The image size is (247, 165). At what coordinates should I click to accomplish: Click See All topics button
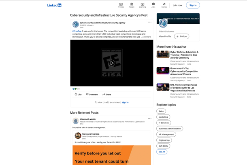[x=162, y=152]
